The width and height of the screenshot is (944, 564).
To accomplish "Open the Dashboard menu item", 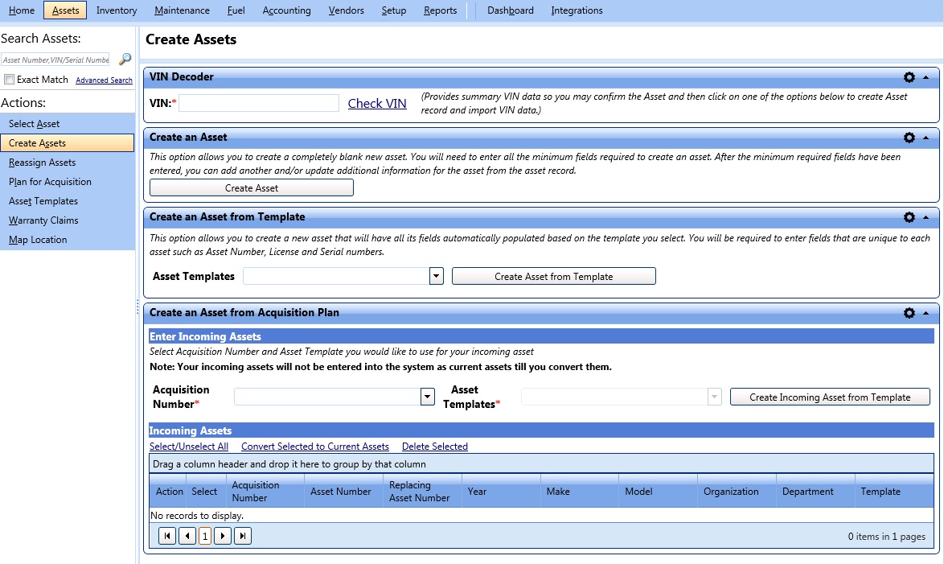I will coord(511,10).
